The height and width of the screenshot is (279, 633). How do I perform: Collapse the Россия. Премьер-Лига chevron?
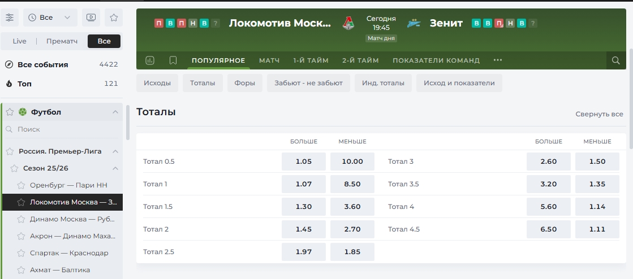tap(115, 151)
